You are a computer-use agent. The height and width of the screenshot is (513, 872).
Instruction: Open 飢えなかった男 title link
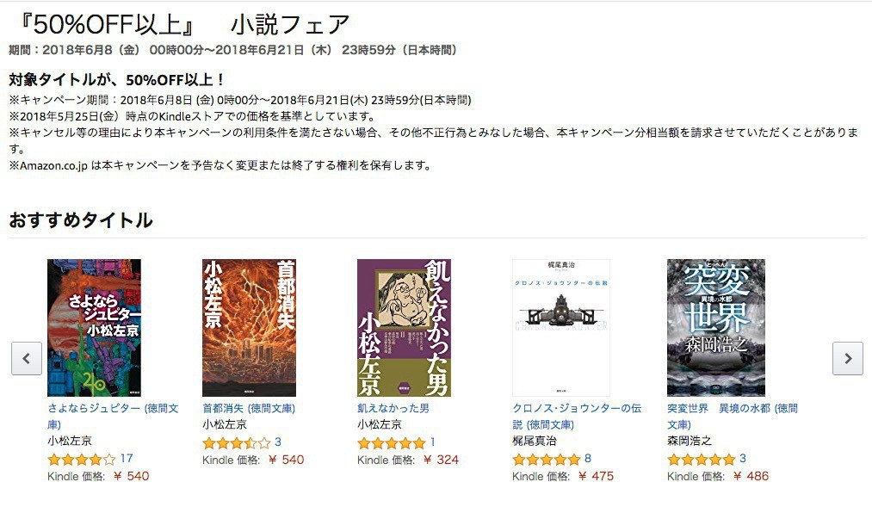click(393, 409)
